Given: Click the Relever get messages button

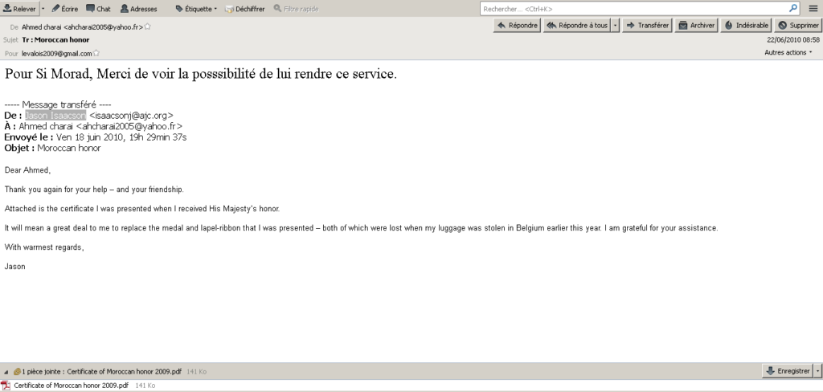Looking at the screenshot, I should [19, 8].
